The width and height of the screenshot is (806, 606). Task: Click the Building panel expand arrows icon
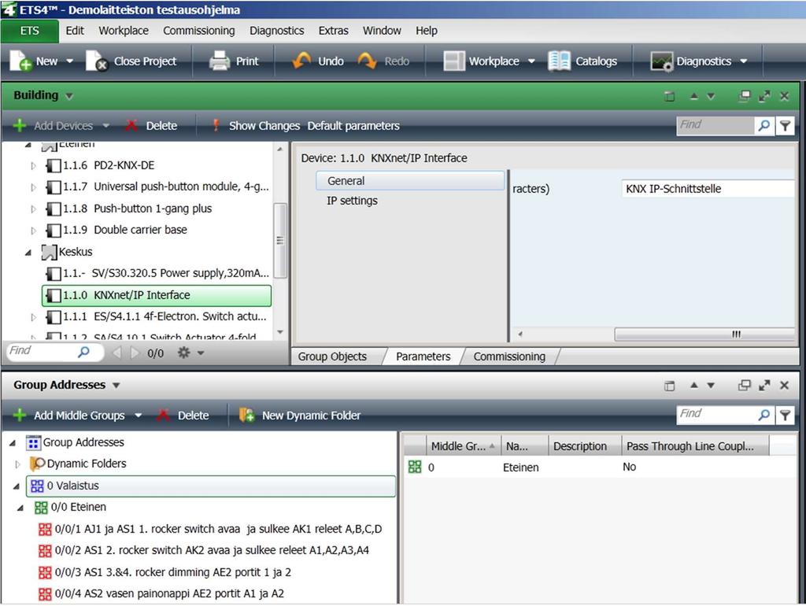(x=764, y=96)
